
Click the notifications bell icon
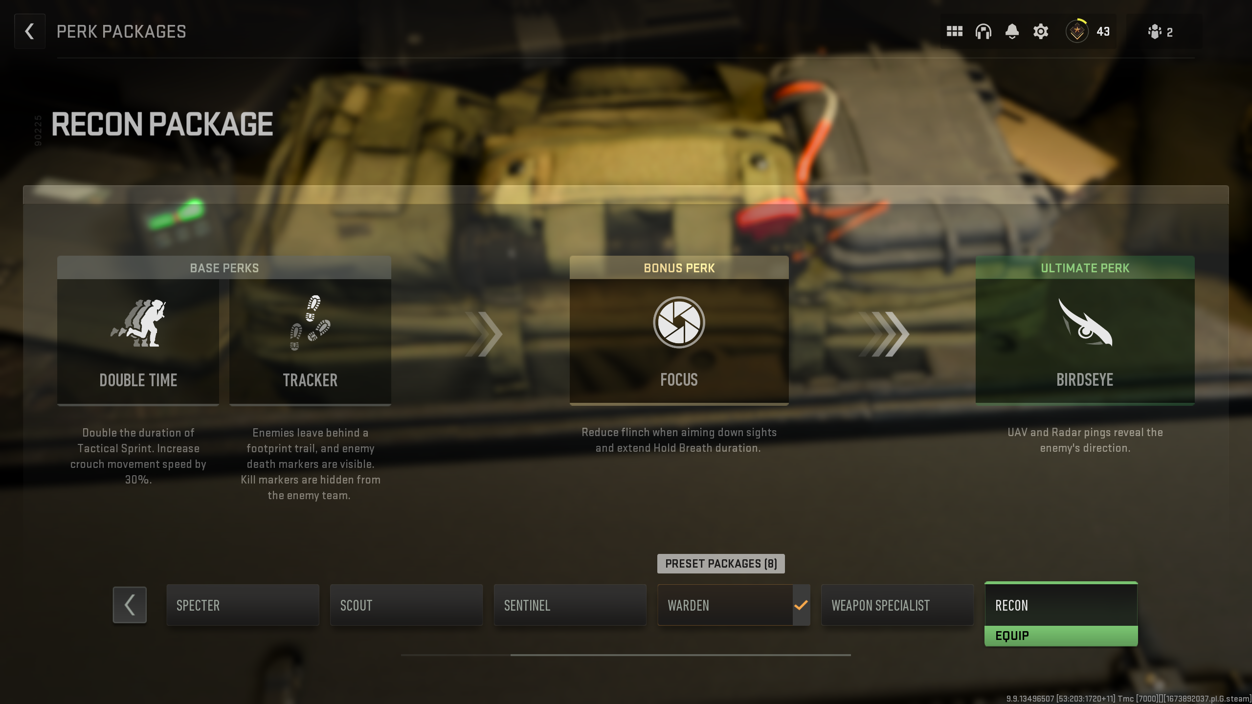[1011, 31]
